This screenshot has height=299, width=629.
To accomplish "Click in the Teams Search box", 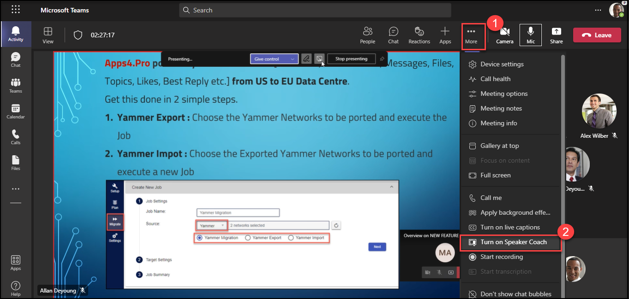I will point(315,10).
